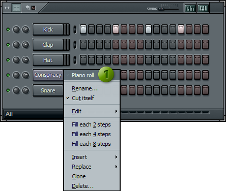
Task: Click the Hat channel button
Action: click(48, 60)
